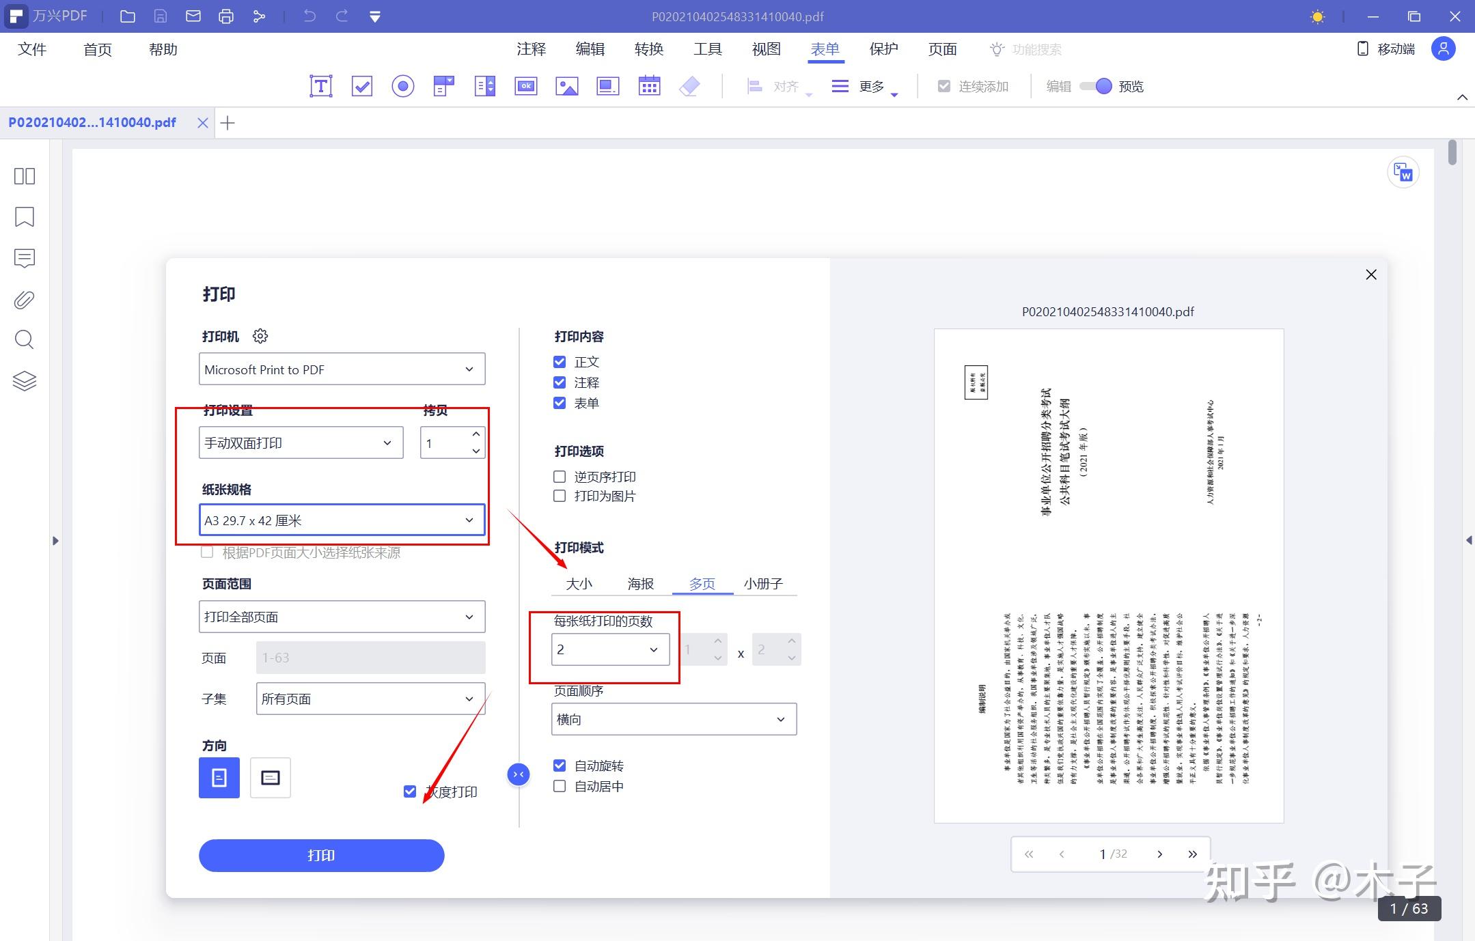The height and width of the screenshot is (941, 1475).
Task: Open the layers panel icon
Action: click(25, 381)
